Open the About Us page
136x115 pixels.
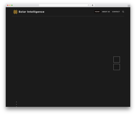point(106,12)
